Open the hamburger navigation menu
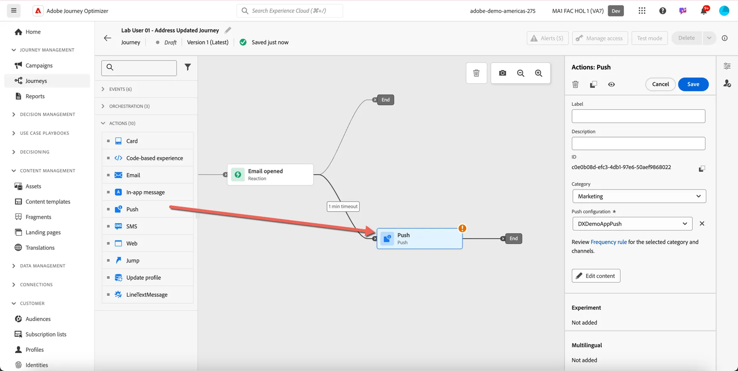This screenshot has height=371, width=738. (x=14, y=11)
